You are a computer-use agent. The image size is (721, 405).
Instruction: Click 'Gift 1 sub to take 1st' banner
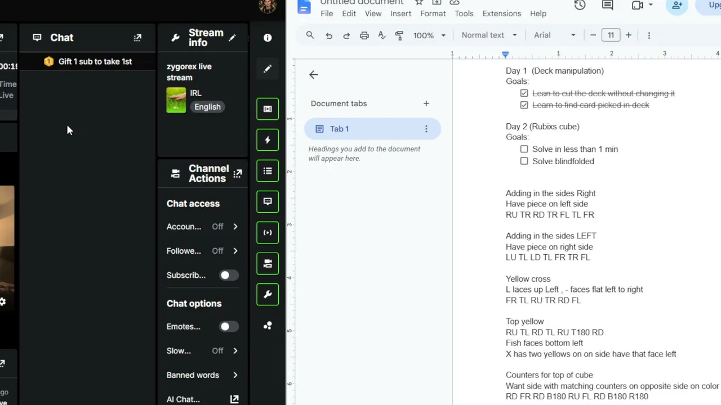pyautogui.click(x=88, y=61)
